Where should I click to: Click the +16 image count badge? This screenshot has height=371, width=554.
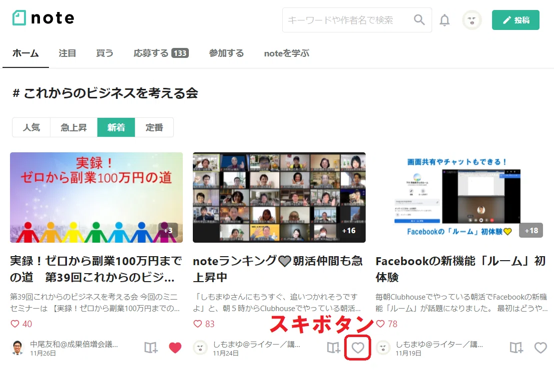tap(349, 231)
